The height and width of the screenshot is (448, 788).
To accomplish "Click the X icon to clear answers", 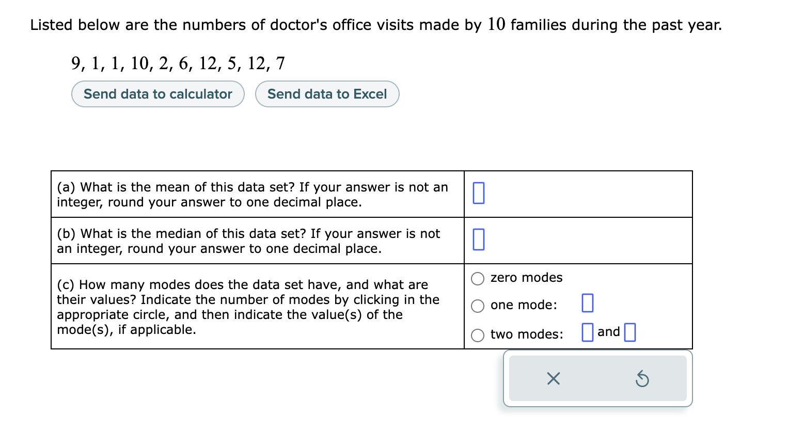I will (x=553, y=378).
